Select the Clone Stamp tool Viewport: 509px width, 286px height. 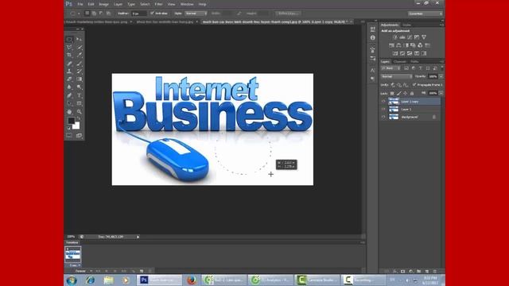tap(69, 71)
